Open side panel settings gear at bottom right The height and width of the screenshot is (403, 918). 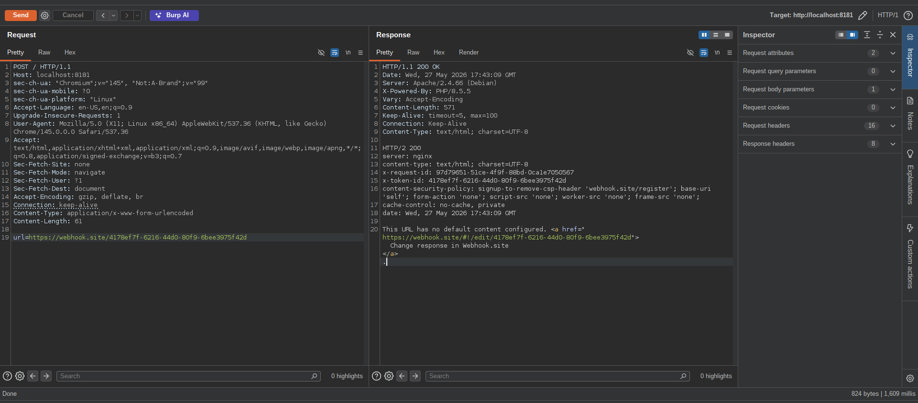point(910,378)
